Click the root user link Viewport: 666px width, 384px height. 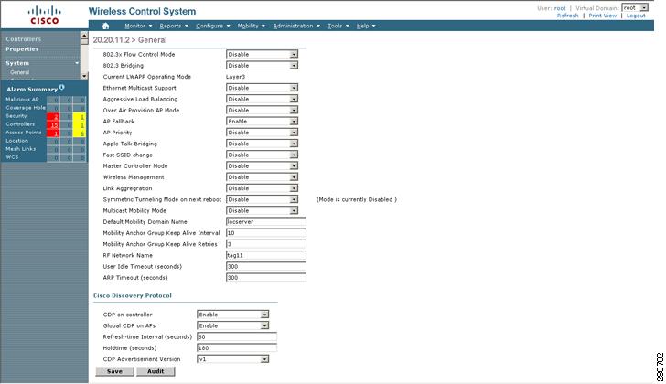[560, 8]
